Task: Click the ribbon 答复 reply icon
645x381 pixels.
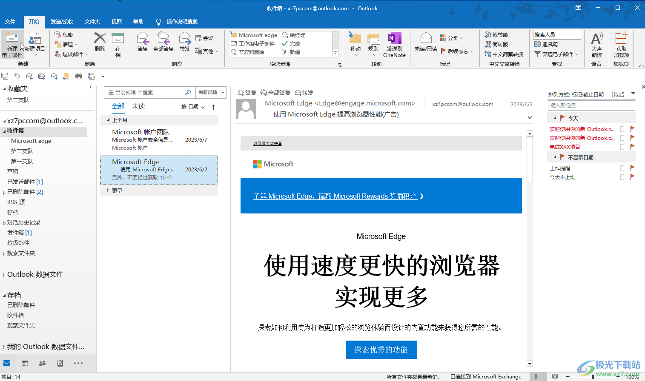Action: tap(143, 42)
